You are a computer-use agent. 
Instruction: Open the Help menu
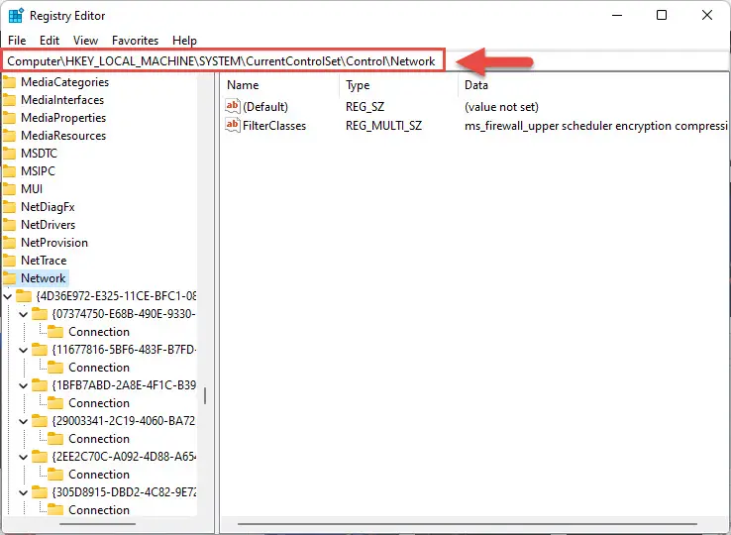point(184,41)
